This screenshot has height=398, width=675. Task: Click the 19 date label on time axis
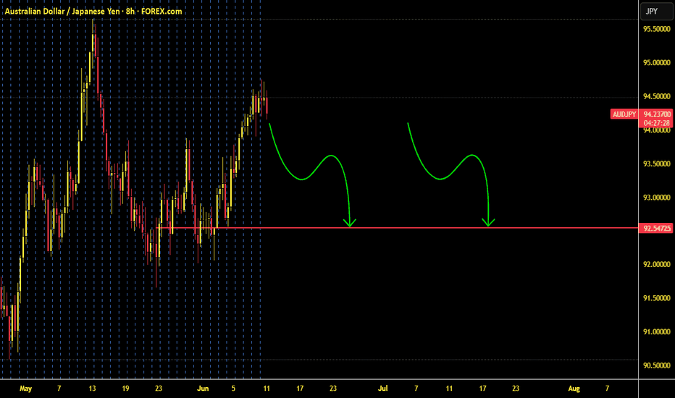[x=125, y=389]
